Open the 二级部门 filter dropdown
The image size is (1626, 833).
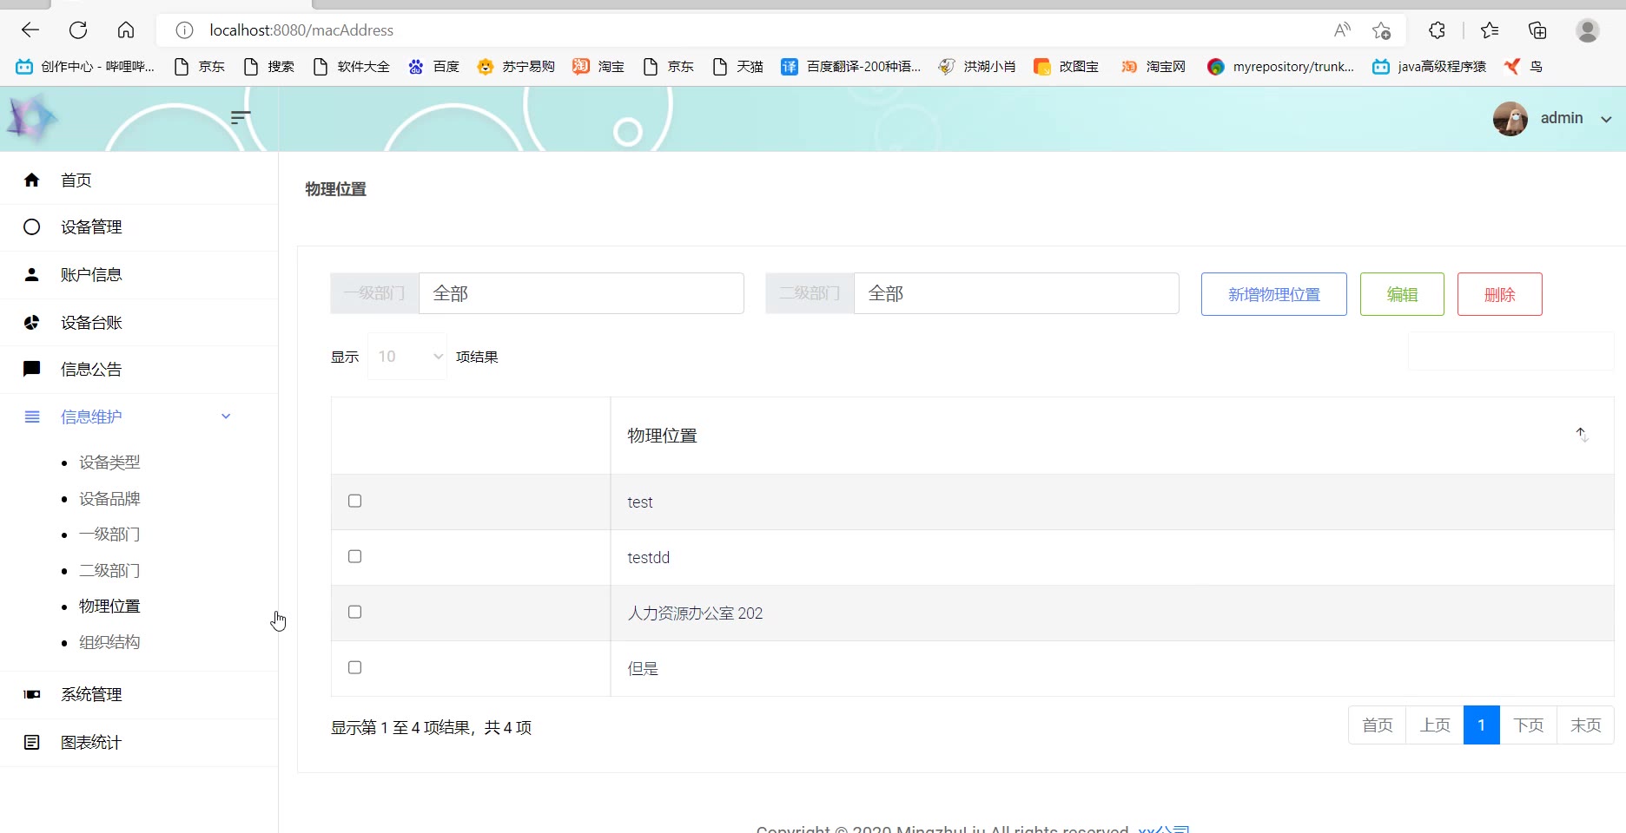point(1016,293)
